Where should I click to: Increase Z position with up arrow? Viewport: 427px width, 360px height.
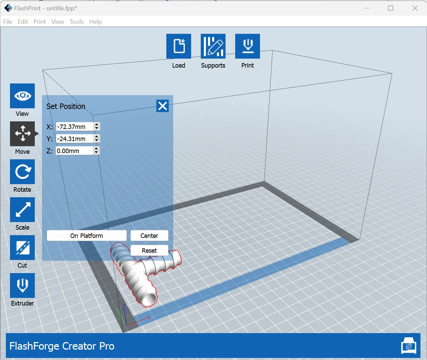coord(96,149)
